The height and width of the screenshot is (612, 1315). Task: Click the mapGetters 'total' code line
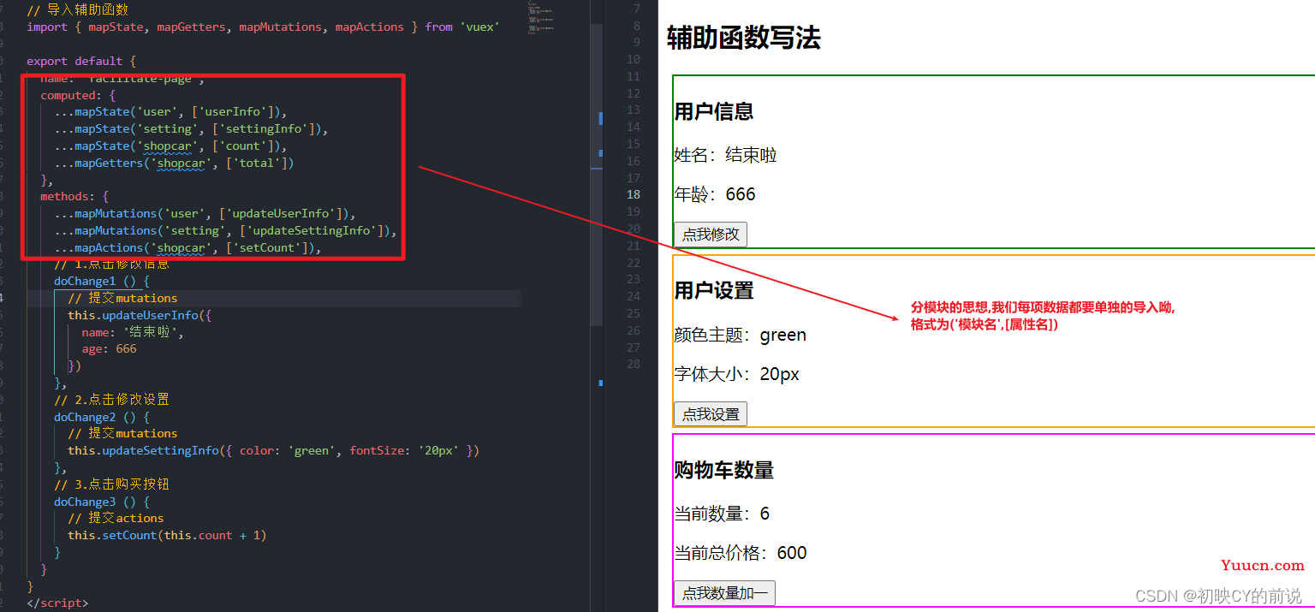click(x=174, y=163)
